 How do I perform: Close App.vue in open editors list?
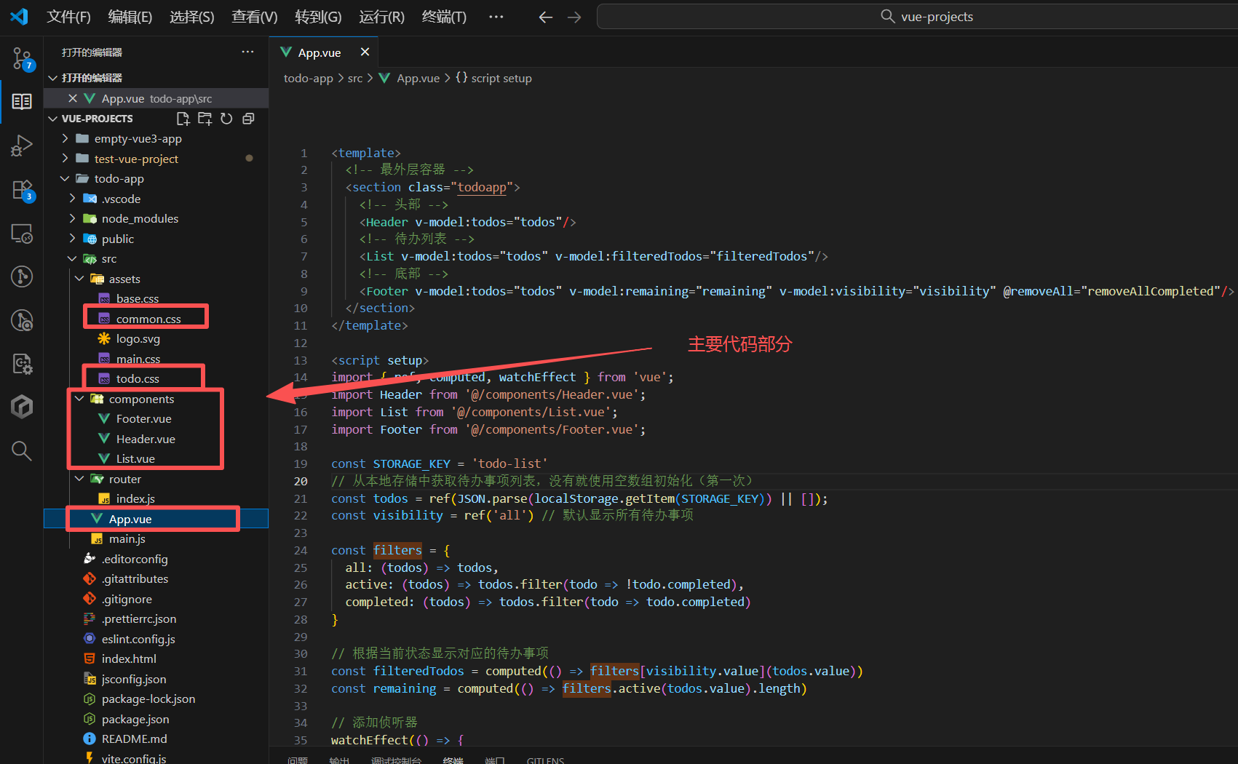point(73,98)
